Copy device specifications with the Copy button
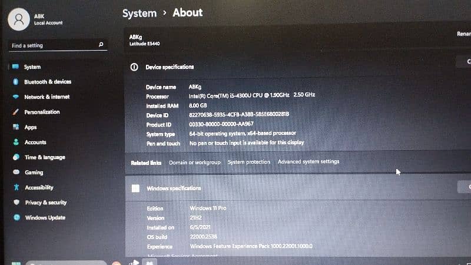This screenshot has width=471, height=265. (x=464, y=62)
